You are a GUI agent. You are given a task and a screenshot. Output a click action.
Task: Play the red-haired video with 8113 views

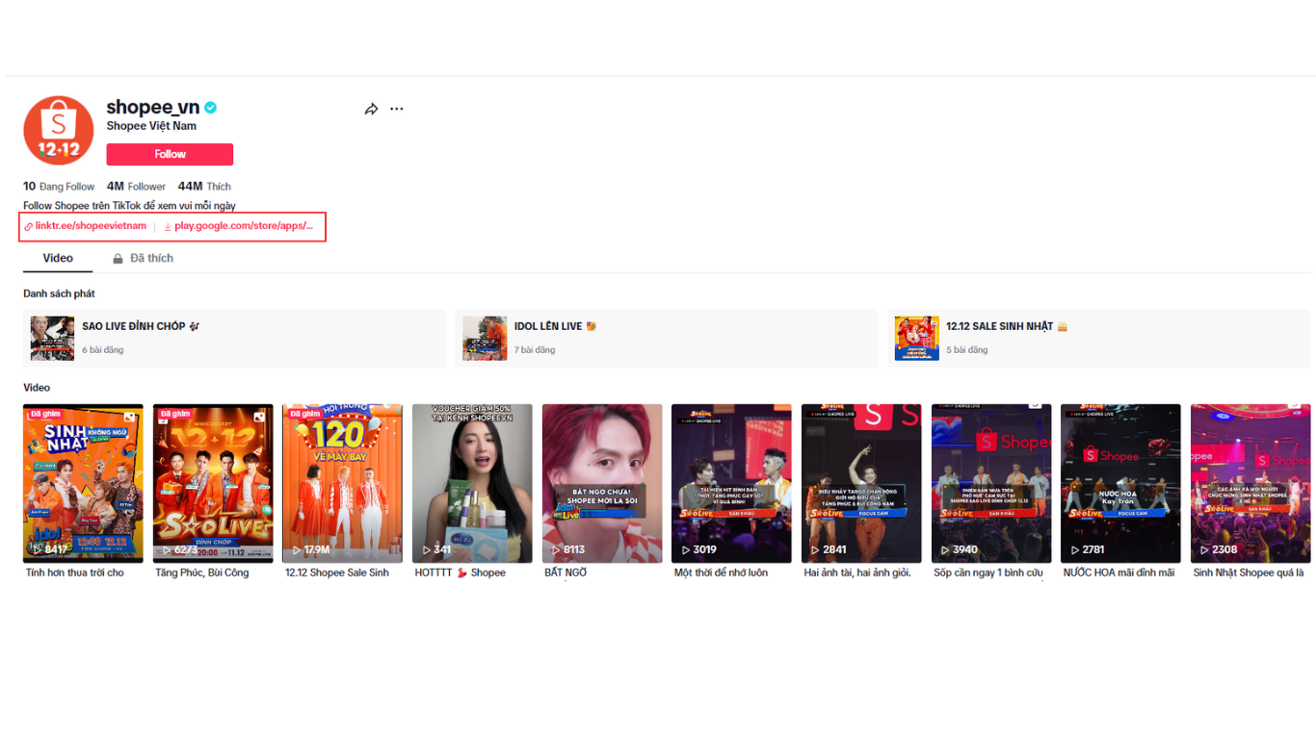(602, 483)
